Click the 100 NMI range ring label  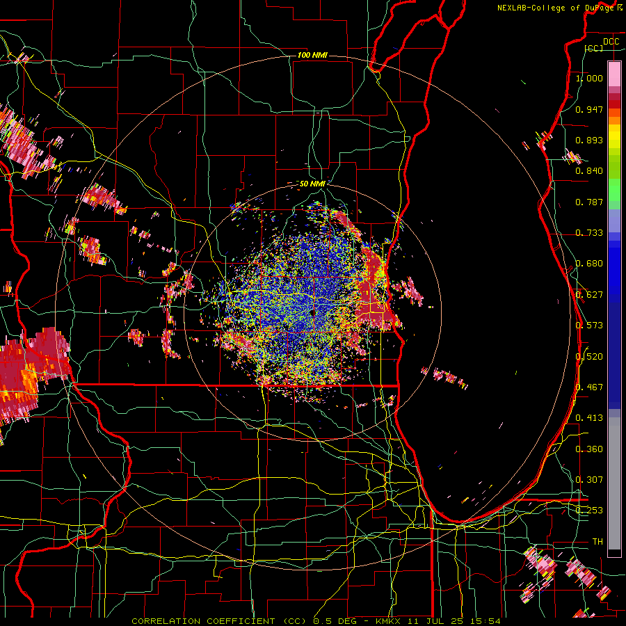(312, 55)
